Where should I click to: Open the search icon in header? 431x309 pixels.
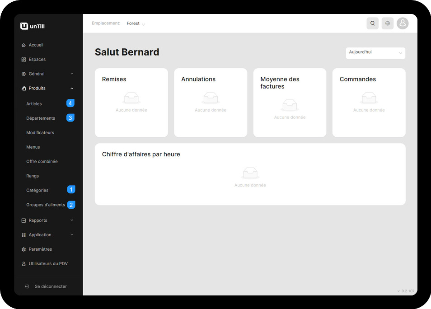pyautogui.click(x=372, y=23)
